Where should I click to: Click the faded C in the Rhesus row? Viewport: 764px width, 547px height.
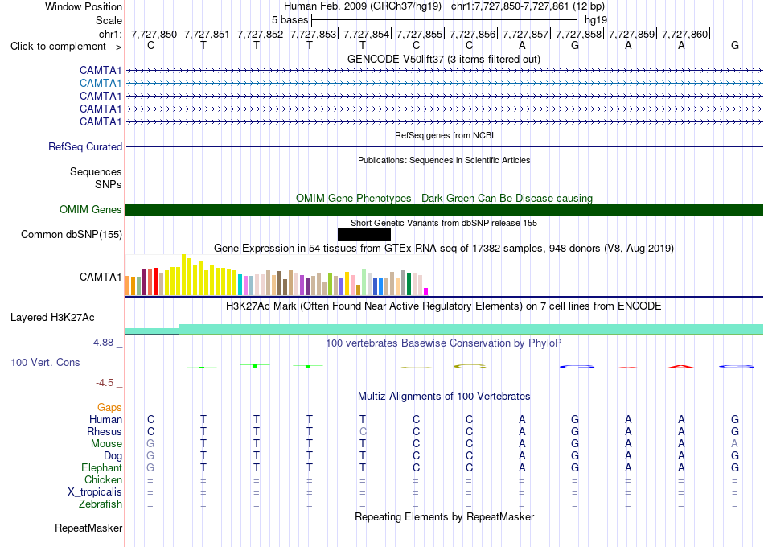(363, 431)
